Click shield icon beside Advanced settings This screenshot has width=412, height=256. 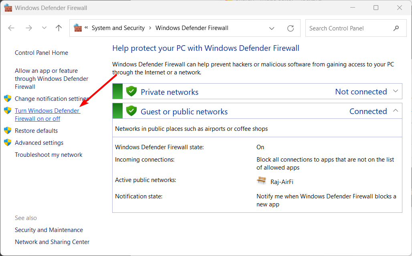8,142
